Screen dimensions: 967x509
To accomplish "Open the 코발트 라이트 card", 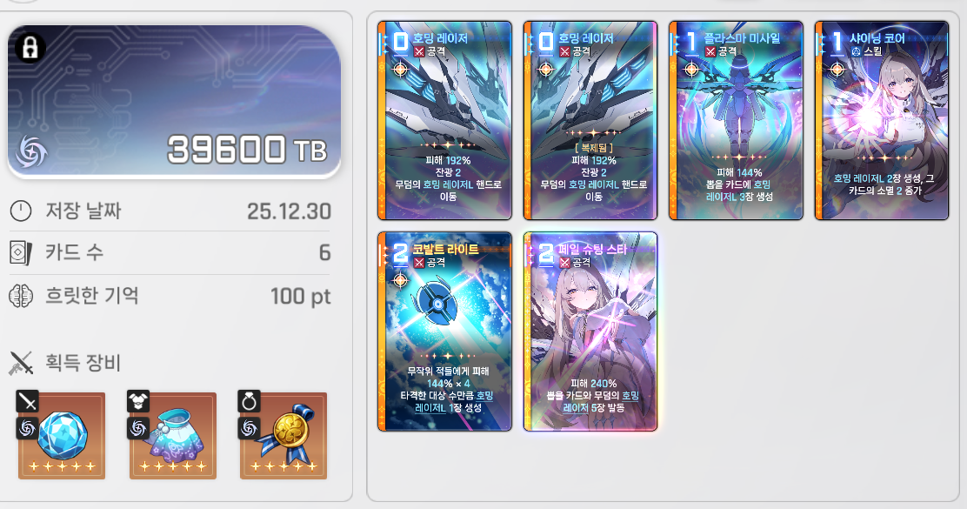I will [x=444, y=332].
